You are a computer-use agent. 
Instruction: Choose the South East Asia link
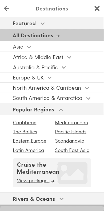[x=72, y=150]
